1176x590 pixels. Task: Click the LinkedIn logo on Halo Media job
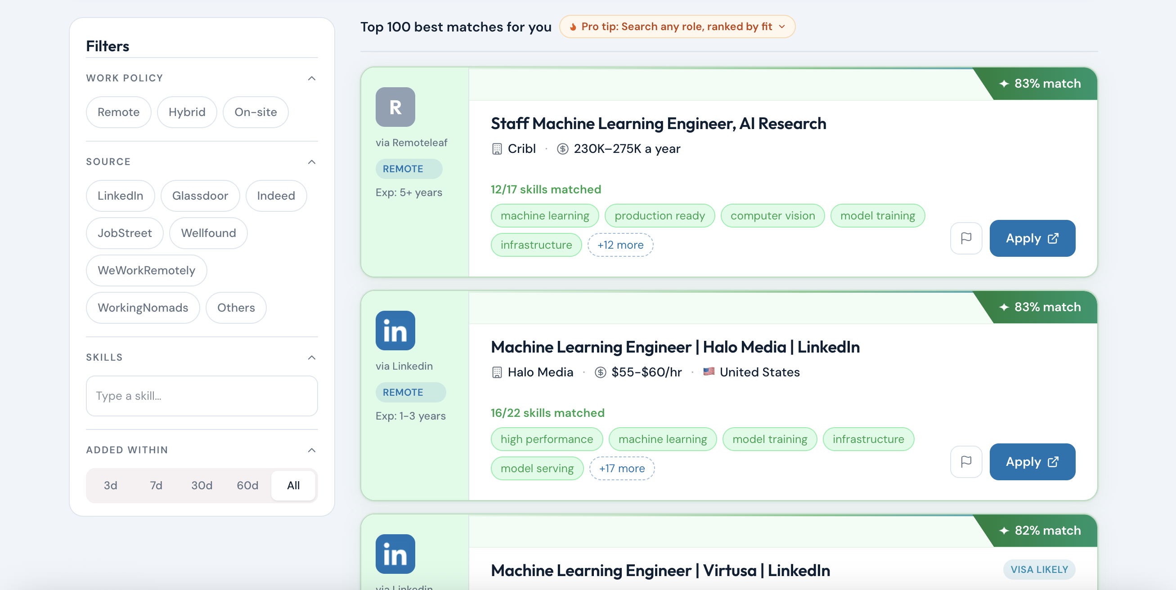click(395, 331)
